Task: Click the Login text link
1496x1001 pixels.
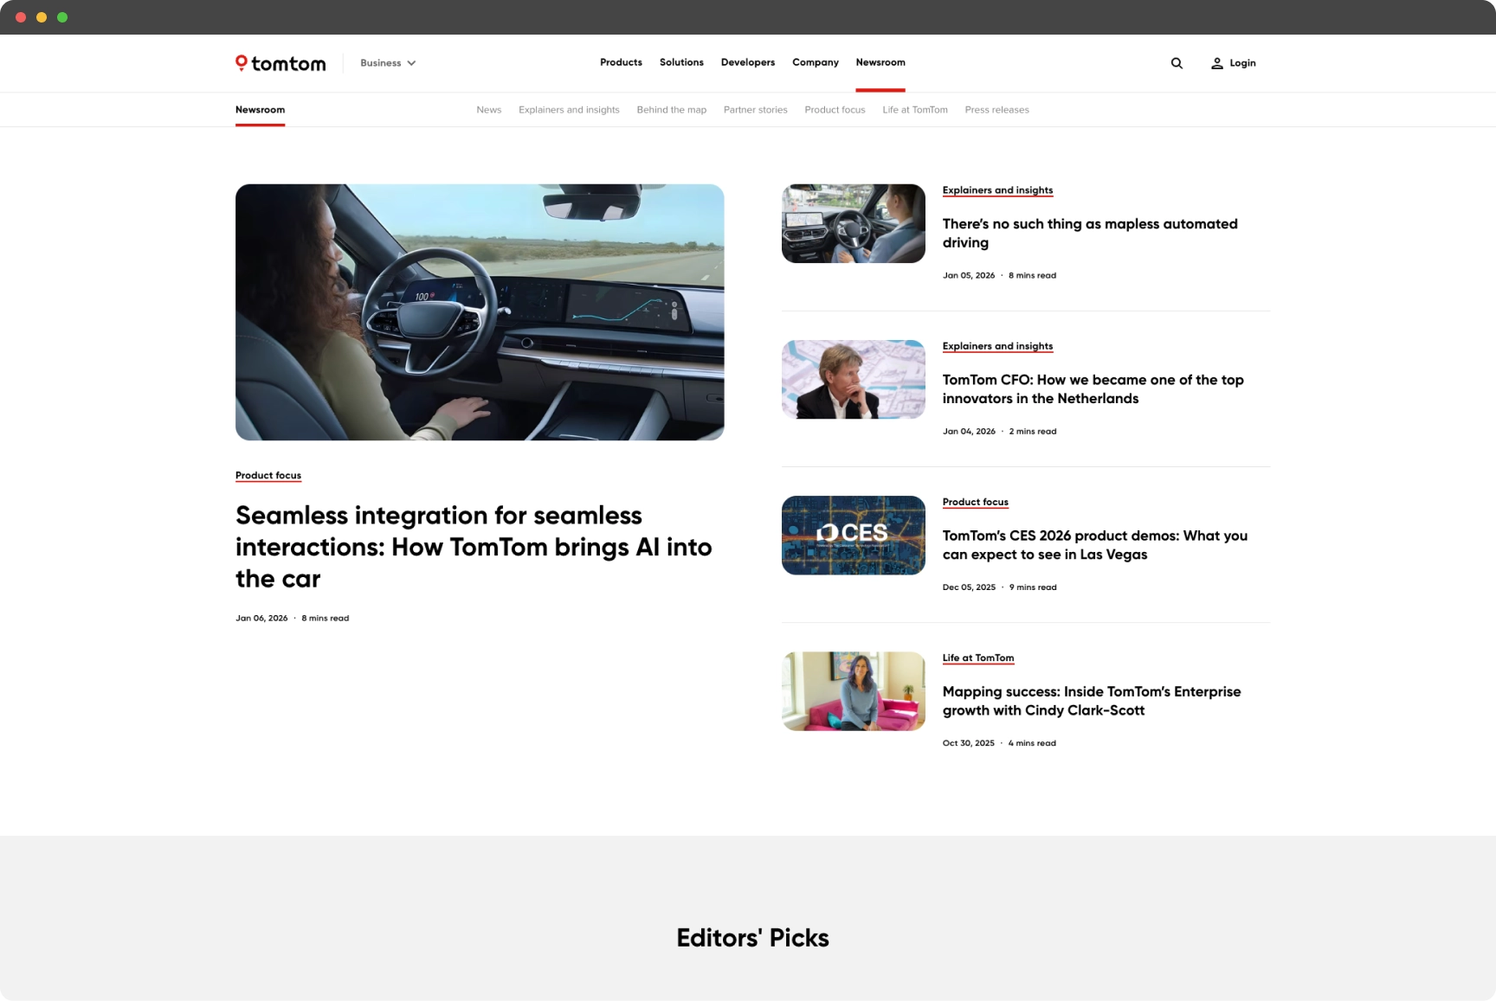Action: click(1242, 63)
